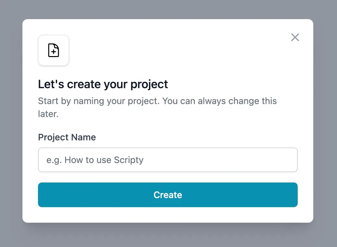337x247 pixels.
Task: Place cursor in the project name textbox
Action: [x=168, y=160]
